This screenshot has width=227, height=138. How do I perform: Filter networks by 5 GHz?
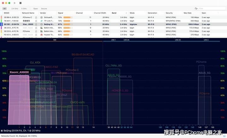pos(24,9)
